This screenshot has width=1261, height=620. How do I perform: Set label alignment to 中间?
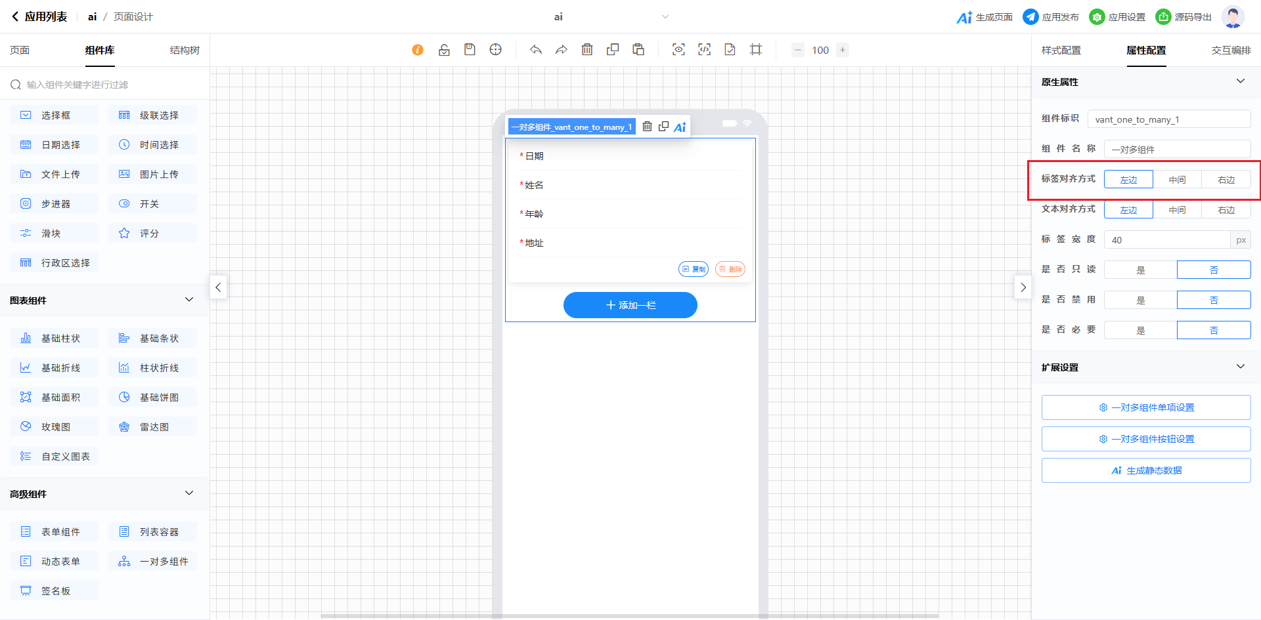coord(1177,180)
